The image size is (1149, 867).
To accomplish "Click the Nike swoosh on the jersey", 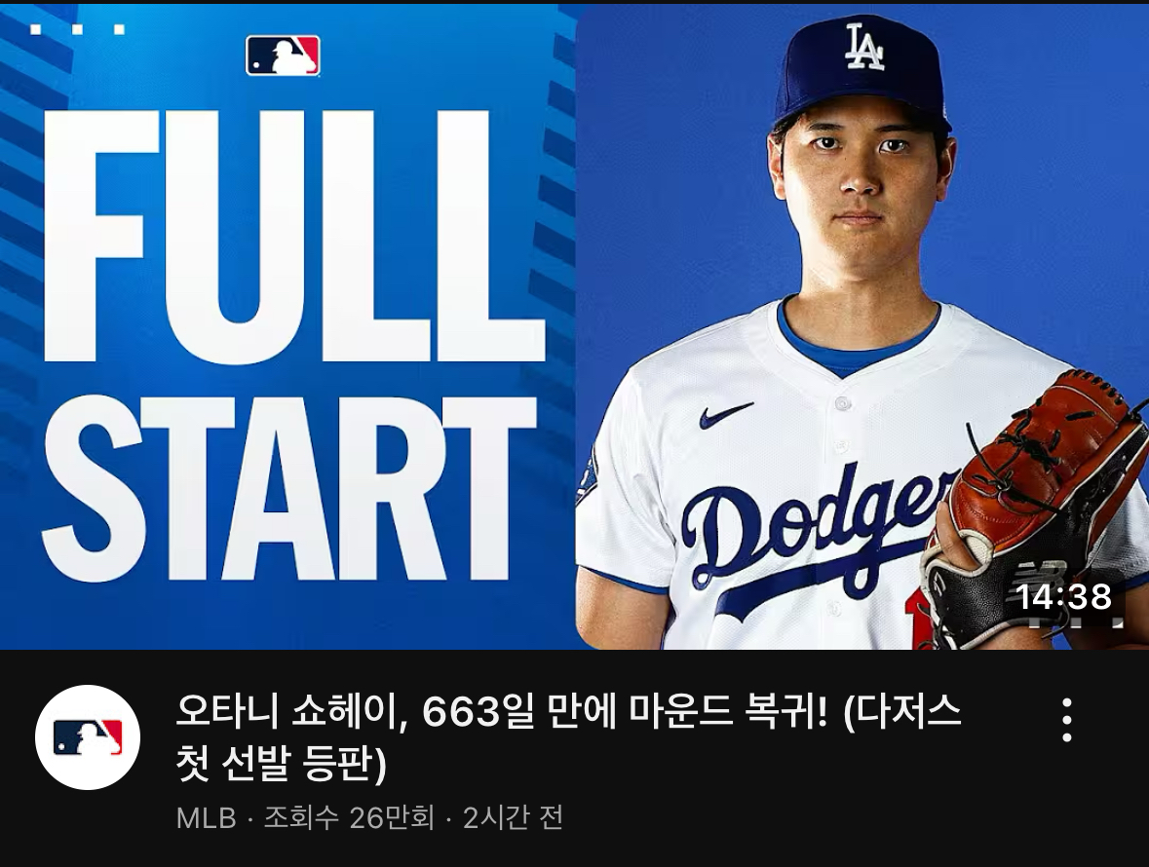I will coord(725,414).
